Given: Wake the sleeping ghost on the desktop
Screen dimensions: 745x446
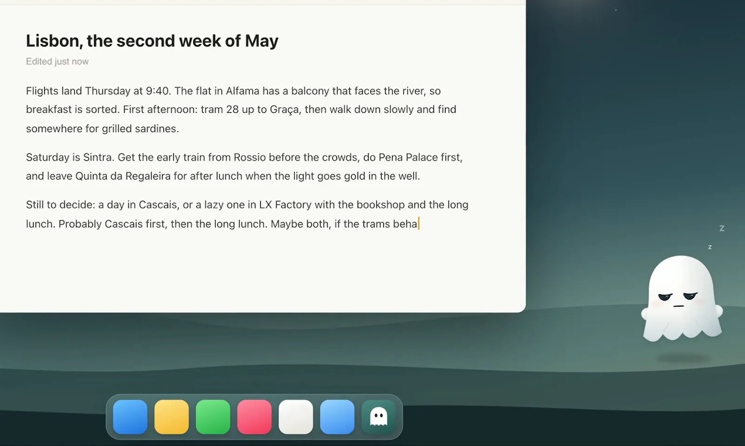Looking at the screenshot, I should pos(682,298).
